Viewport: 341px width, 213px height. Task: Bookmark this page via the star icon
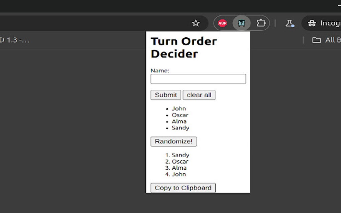coord(196,23)
